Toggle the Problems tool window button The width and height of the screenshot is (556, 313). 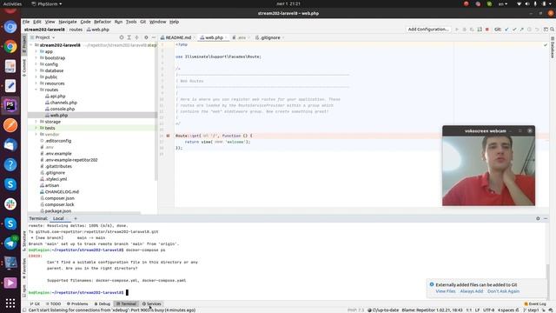pos(77,303)
